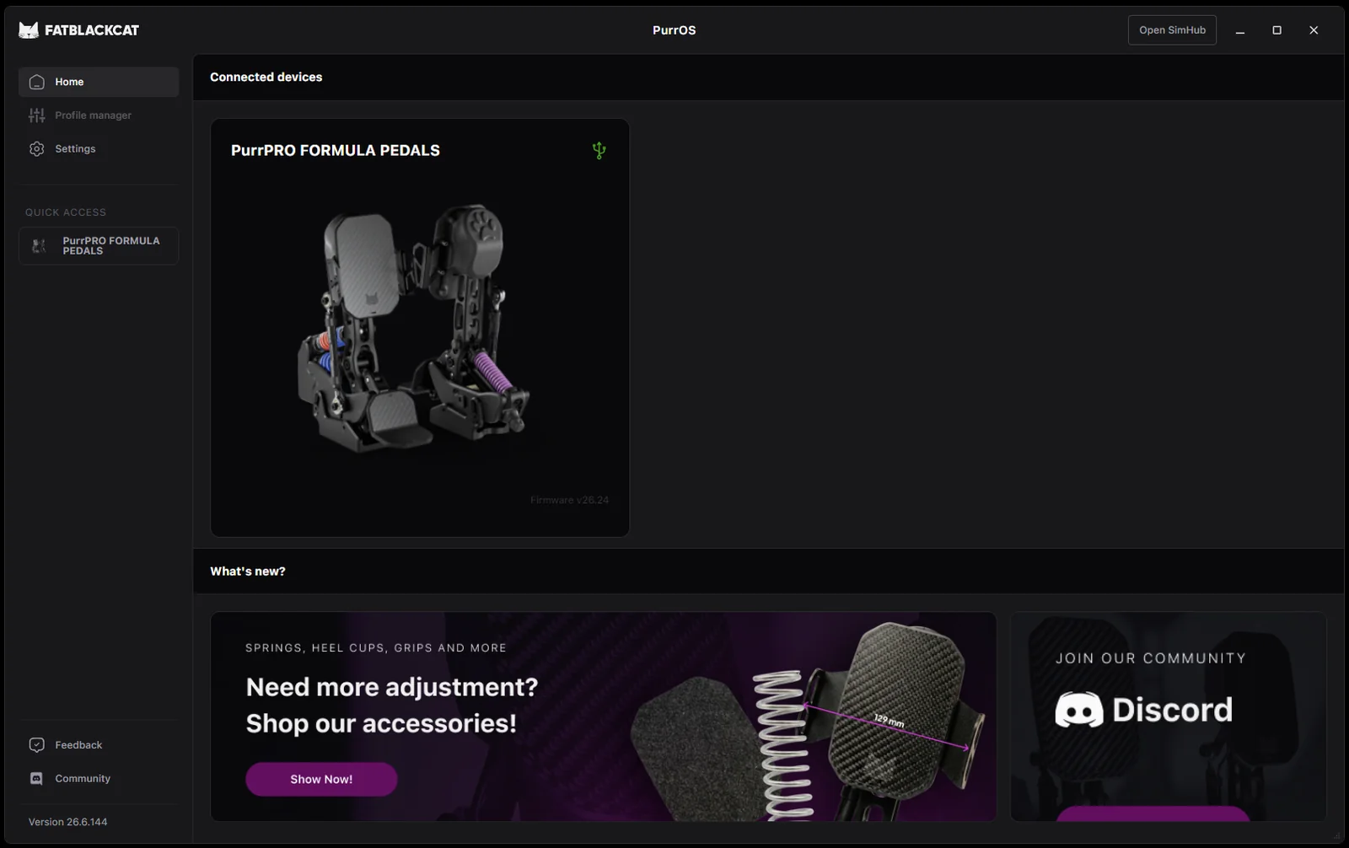Screen dimensions: 1349x848
Task: Click the Feedback speech bubble icon
Action: click(36, 745)
